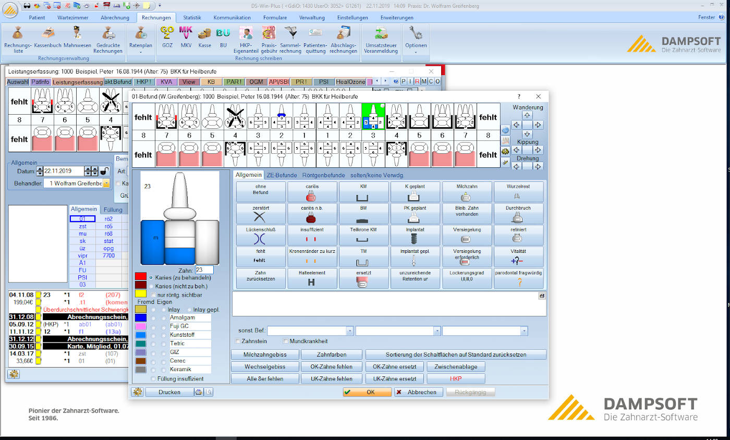Viewport: 730px width, 440px height.
Task: Open selten/keine Verwdg. tab
Action: pos(377,175)
